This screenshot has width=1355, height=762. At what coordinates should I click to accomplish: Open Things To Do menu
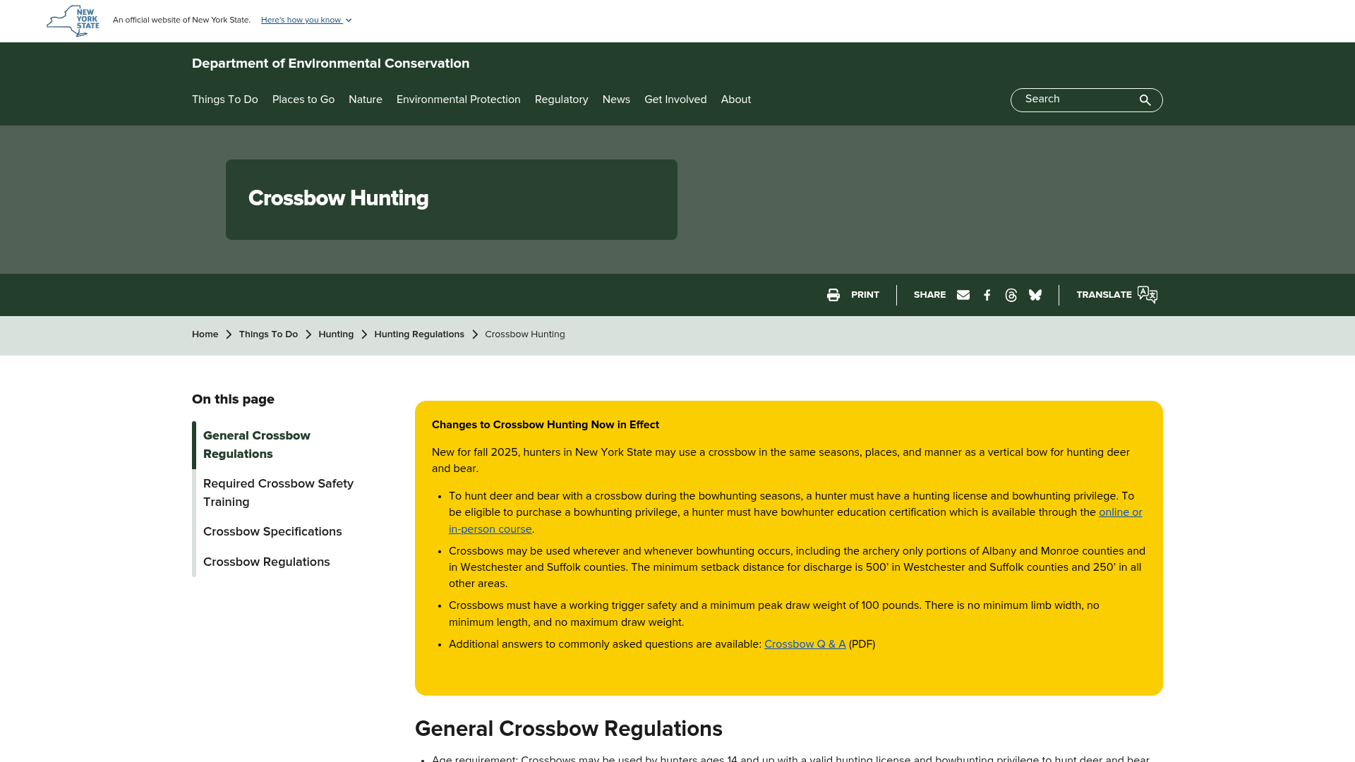click(225, 99)
